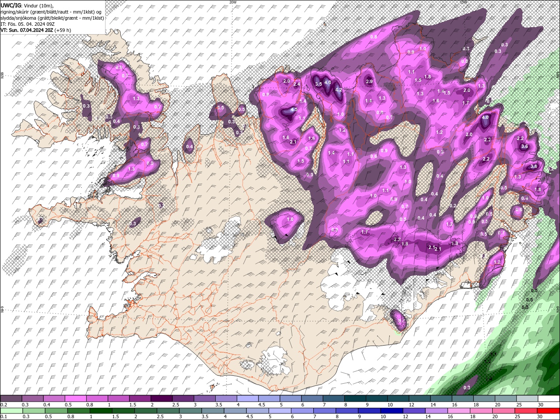Click the '20' label under lower legend row
Viewport: 560px width, 420px height.
point(497,417)
